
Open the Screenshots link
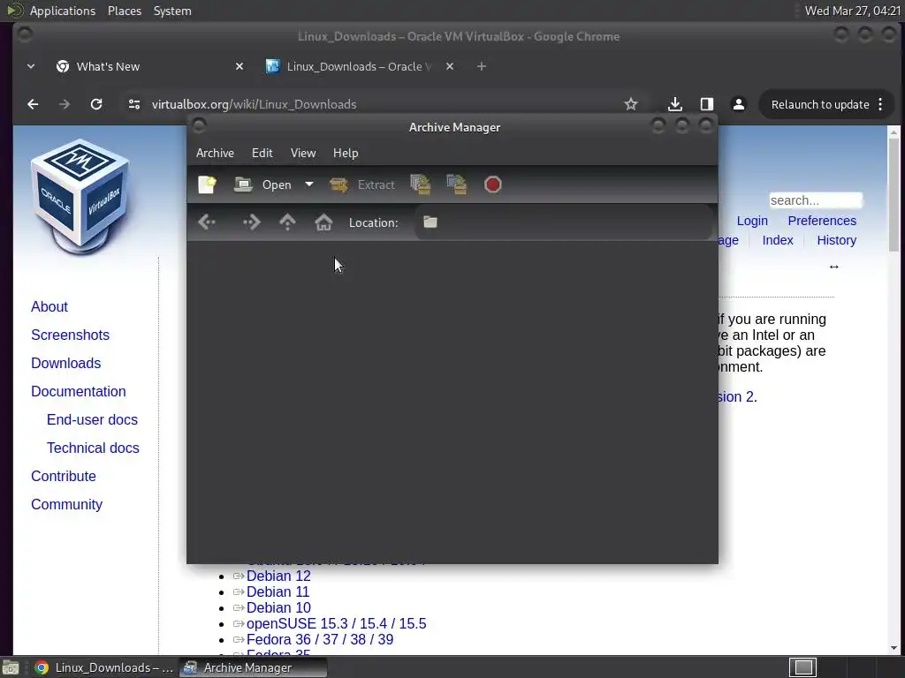click(x=71, y=335)
